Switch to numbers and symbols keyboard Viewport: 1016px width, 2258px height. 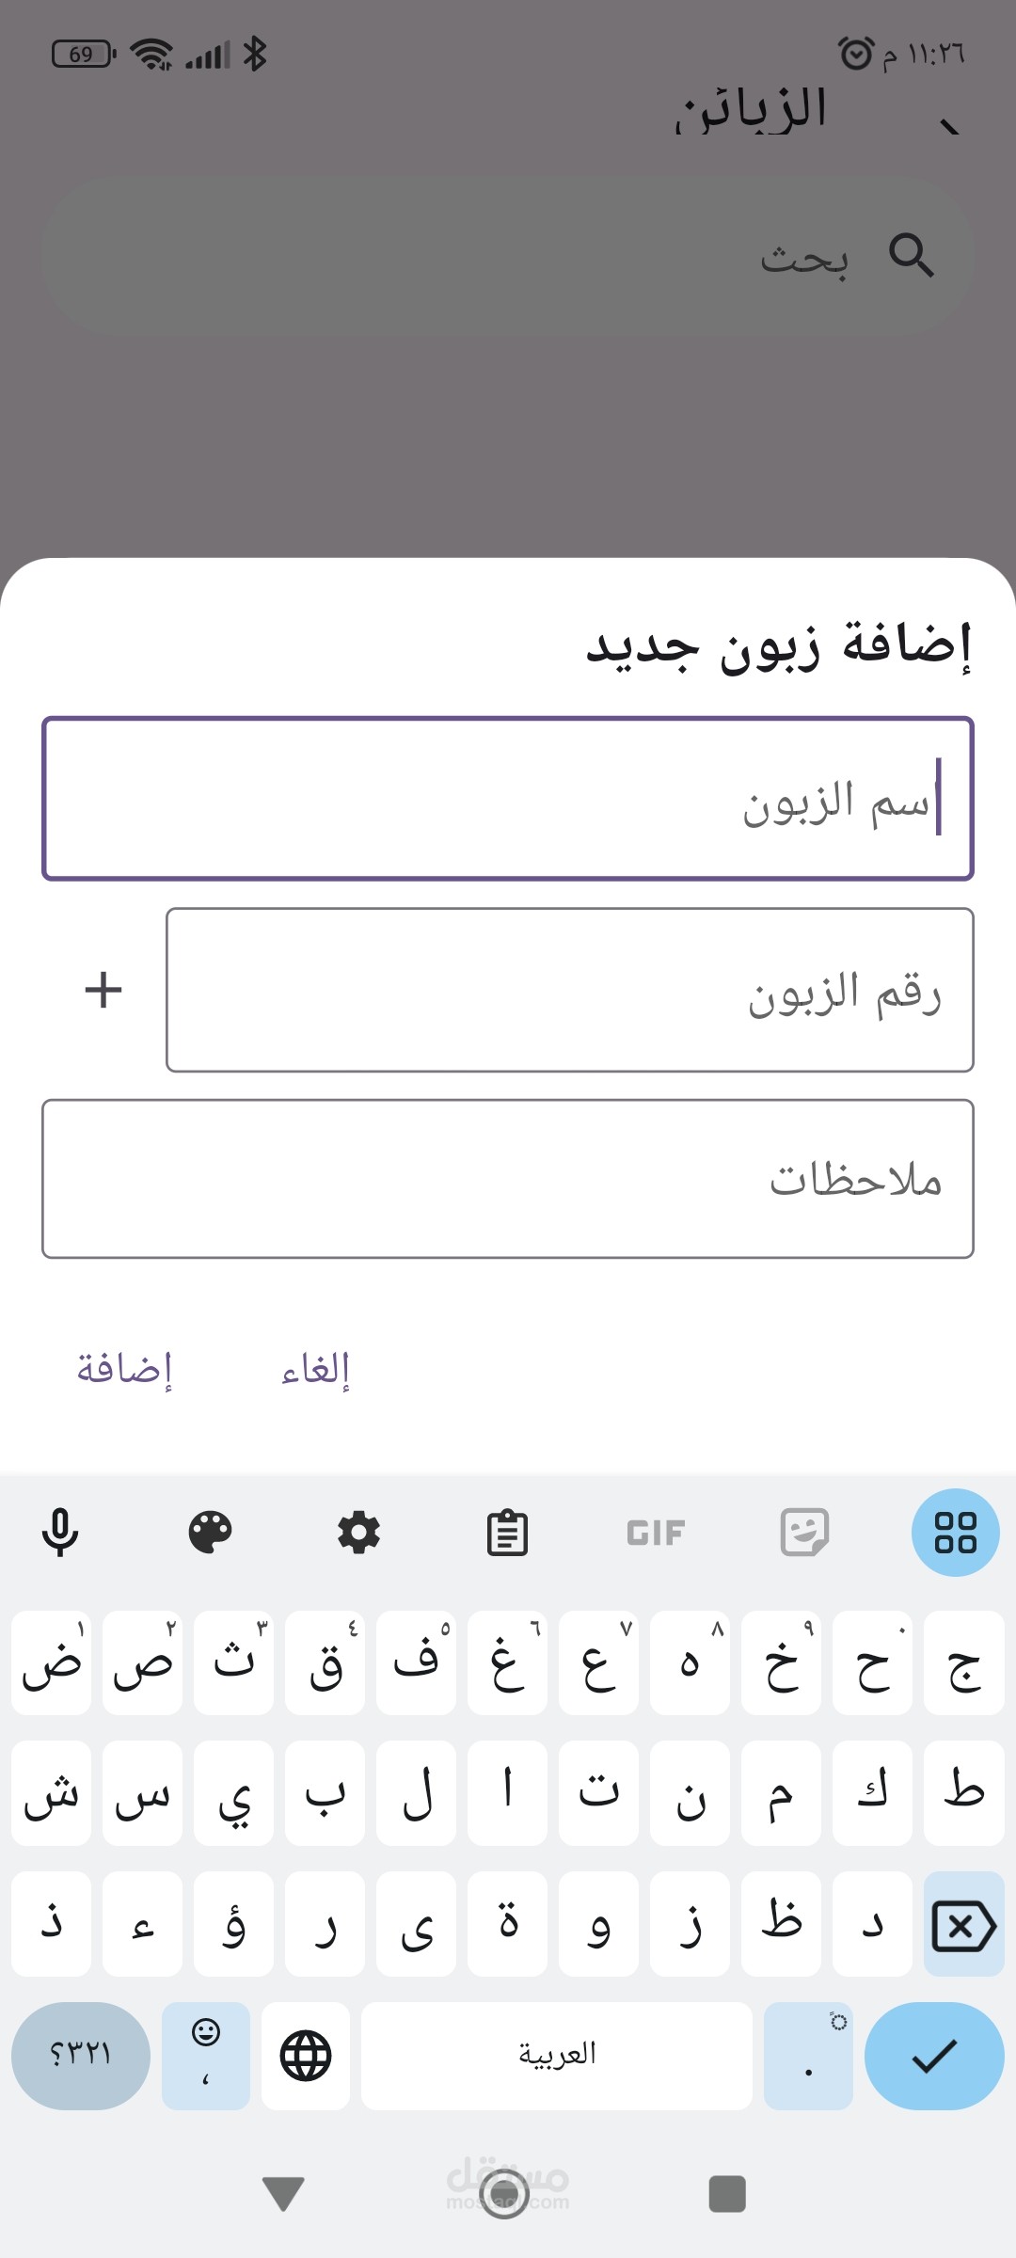click(x=81, y=2056)
